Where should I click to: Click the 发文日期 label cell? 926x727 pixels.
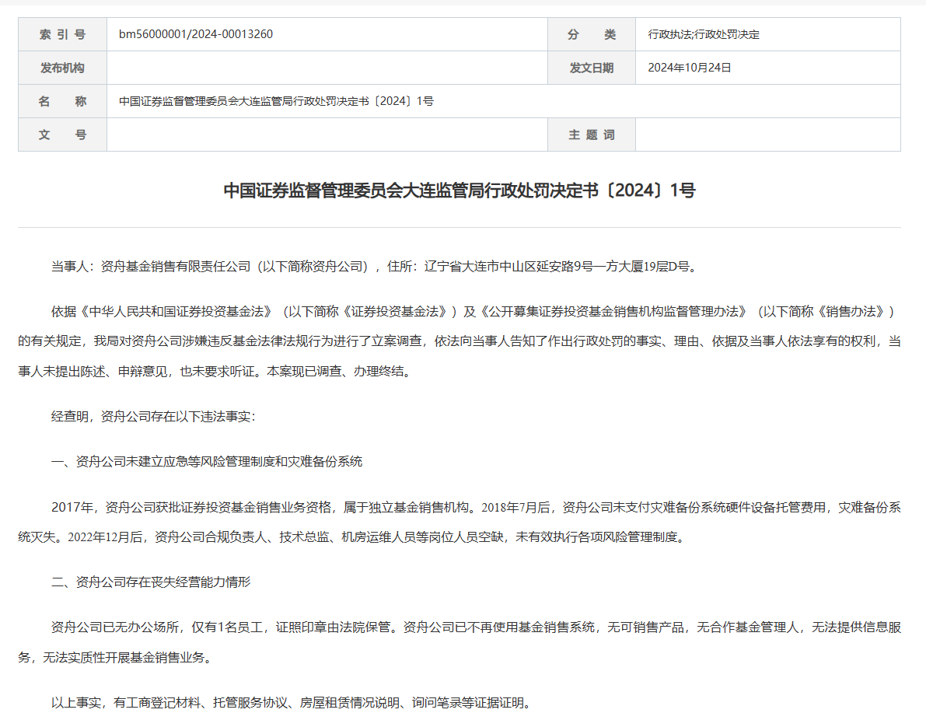click(591, 68)
